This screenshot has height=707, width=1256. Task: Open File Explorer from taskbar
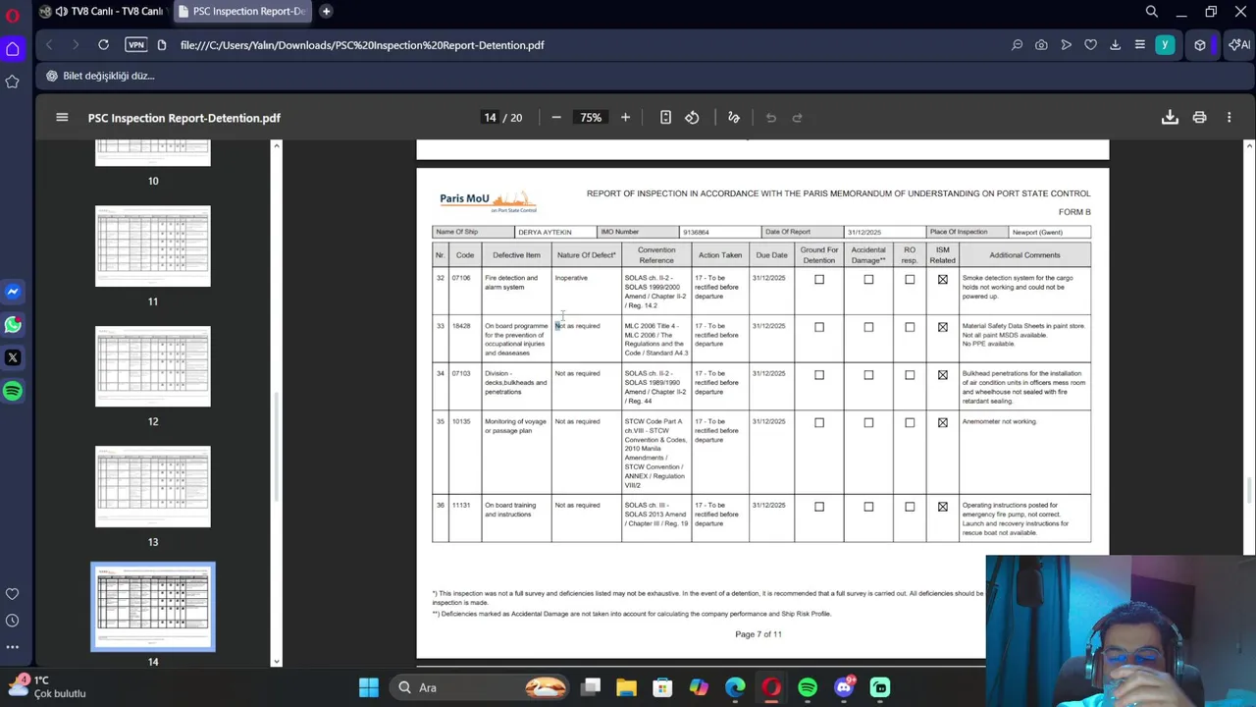626,687
